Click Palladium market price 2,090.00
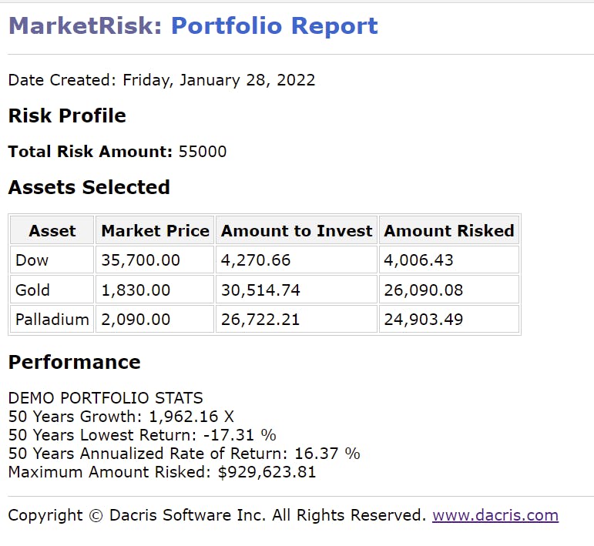 155,319
